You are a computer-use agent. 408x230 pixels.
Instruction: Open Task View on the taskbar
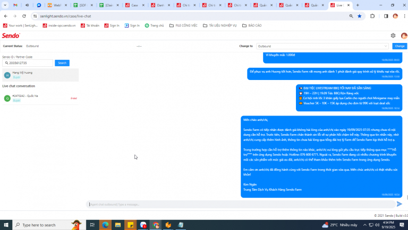[x=92, y=225]
